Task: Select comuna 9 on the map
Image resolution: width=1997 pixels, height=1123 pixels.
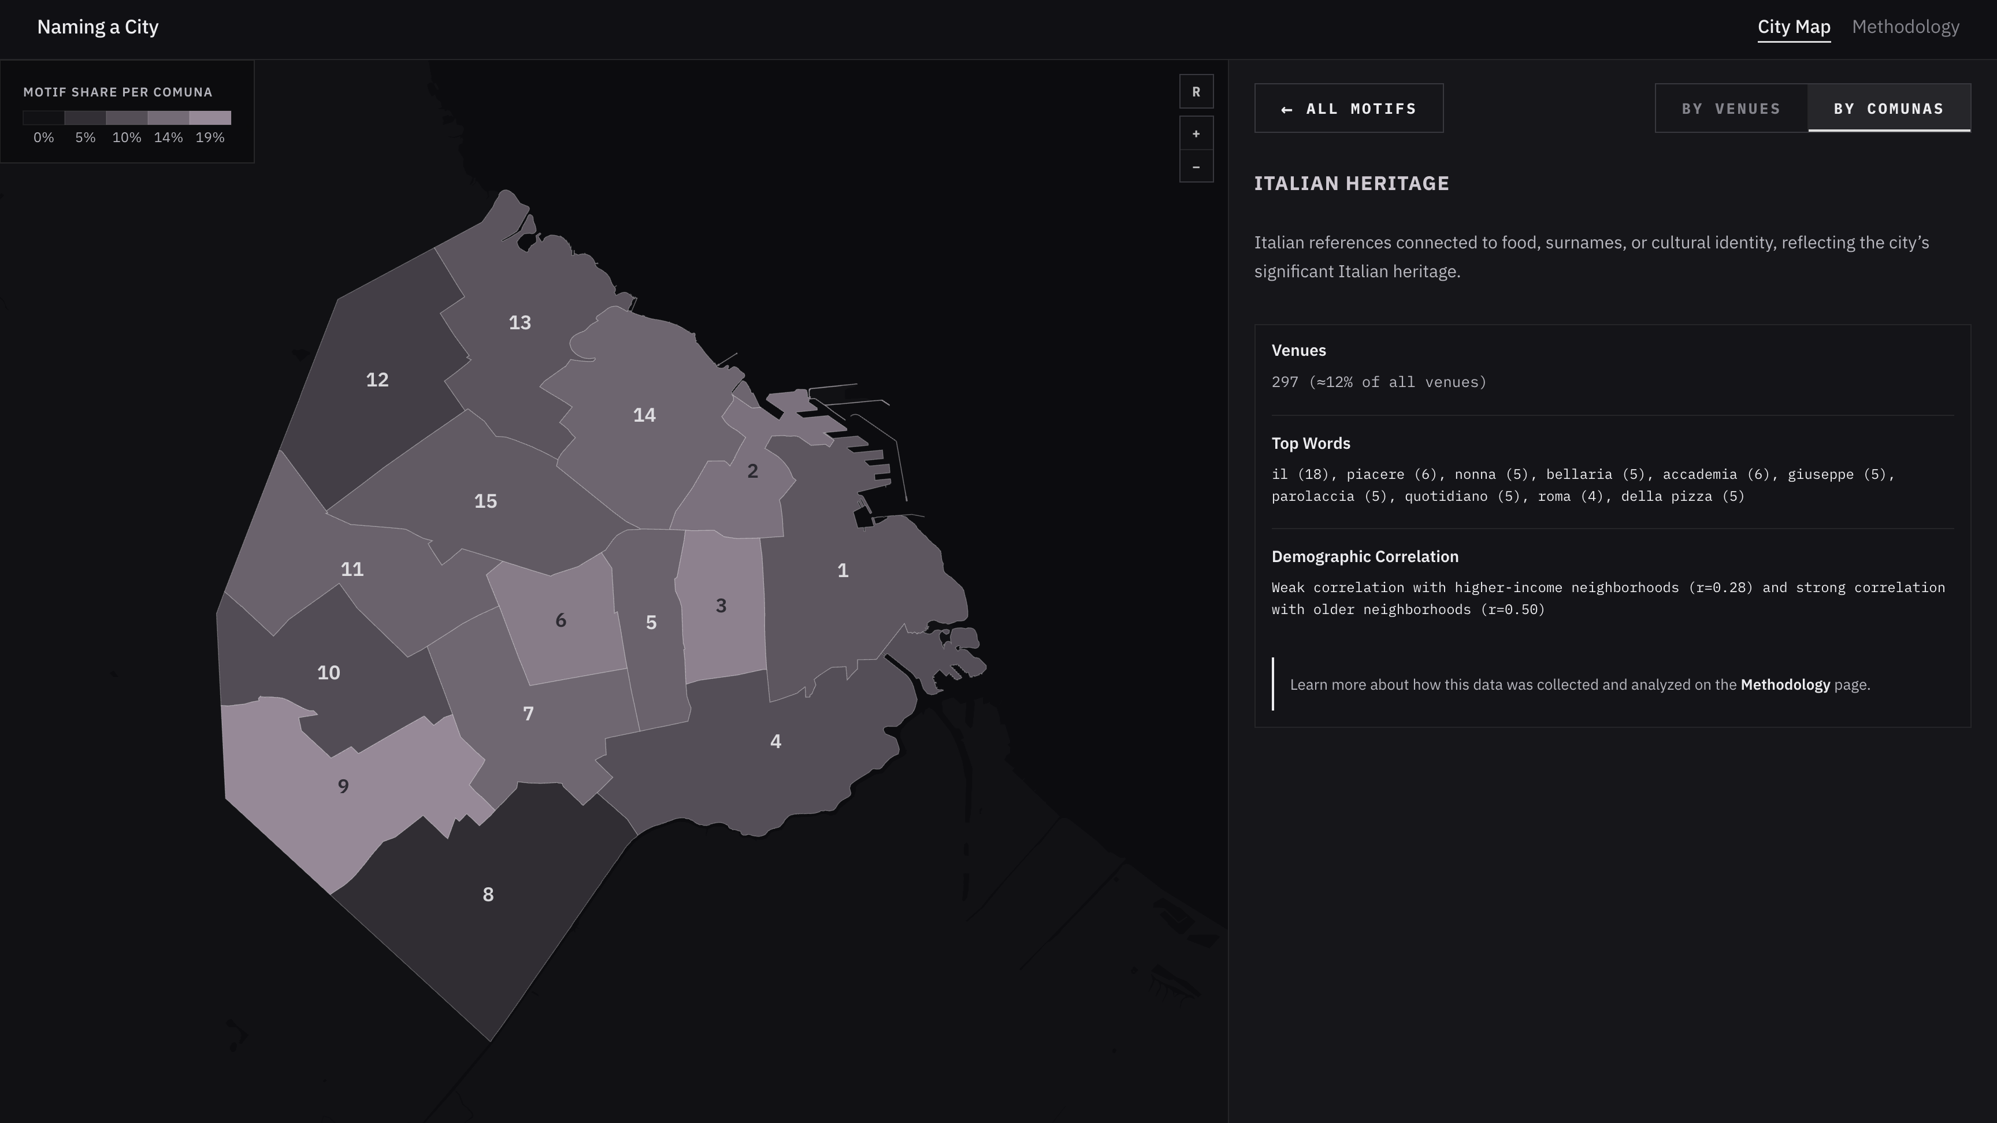Action: tap(343, 787)
